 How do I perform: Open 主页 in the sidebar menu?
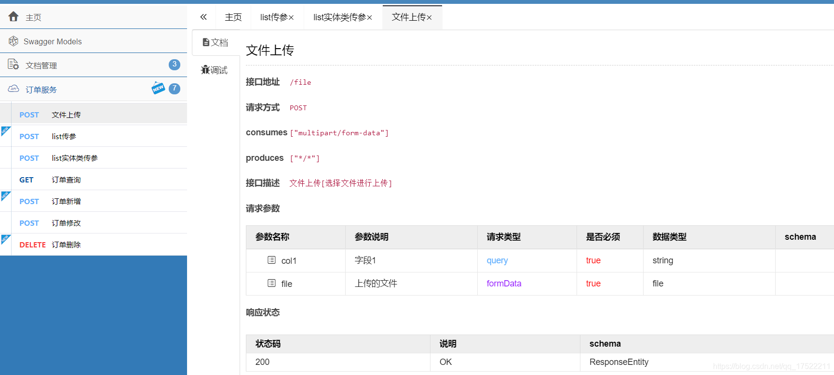(94, 17)
